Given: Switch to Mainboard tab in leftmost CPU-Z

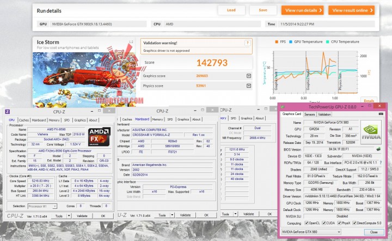Looking at the screenshot, I should click(39, 120).
